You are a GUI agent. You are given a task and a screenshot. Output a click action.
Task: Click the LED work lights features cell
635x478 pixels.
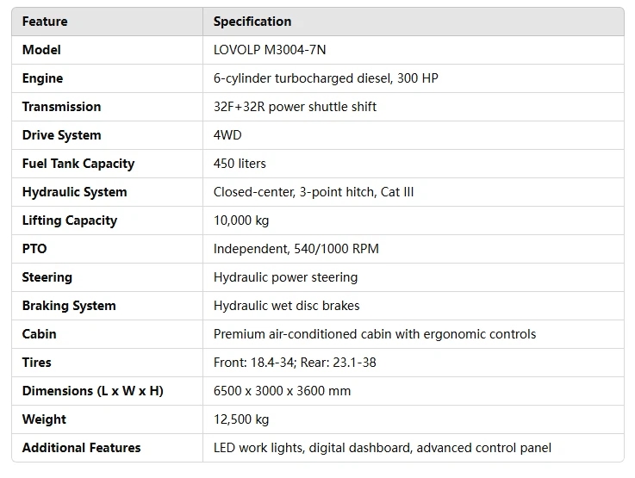(x=383, y=448)
